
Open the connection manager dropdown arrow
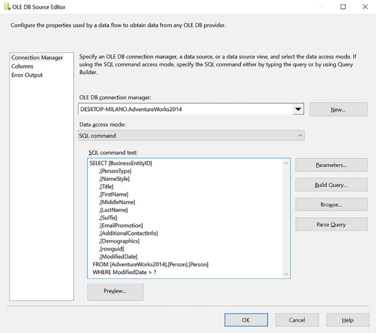tap(298, 109)
